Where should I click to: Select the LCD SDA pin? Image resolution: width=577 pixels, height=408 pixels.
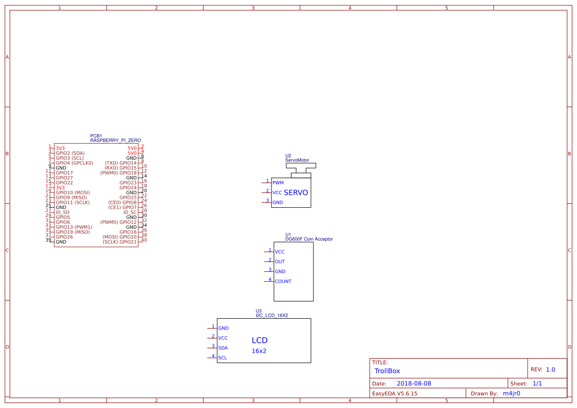point(218,348)
